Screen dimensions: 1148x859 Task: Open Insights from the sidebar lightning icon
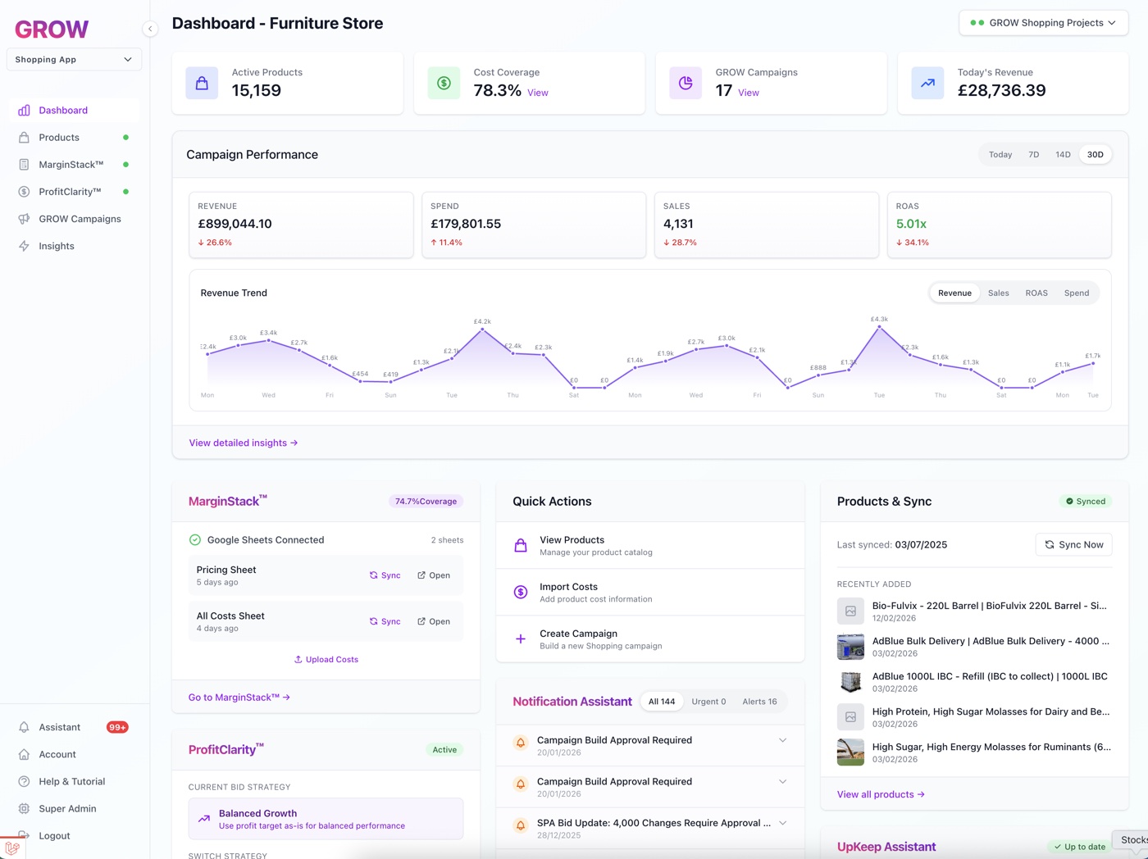click(25, 246)
